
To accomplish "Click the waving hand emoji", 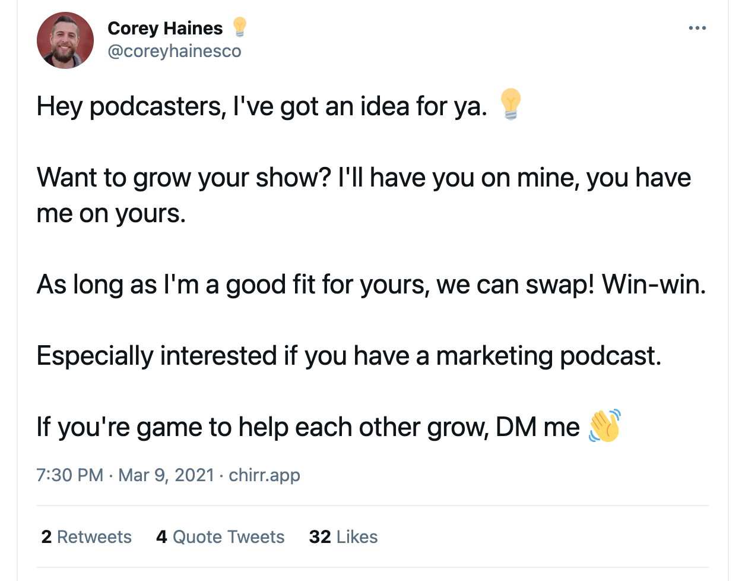I will click(x=604, y=425).
